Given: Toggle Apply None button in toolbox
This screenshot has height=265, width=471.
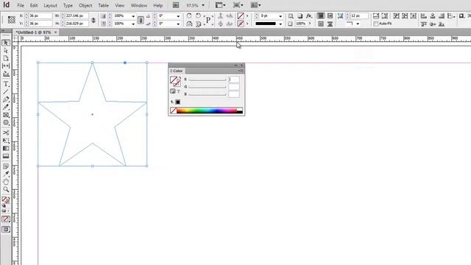Looking at the screenshot, I should pos(5,219).
